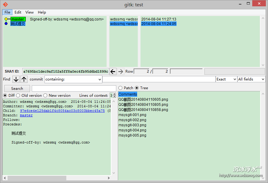Click the forward arrow beside Row field

pyautogui.click(x=121, y=71)
